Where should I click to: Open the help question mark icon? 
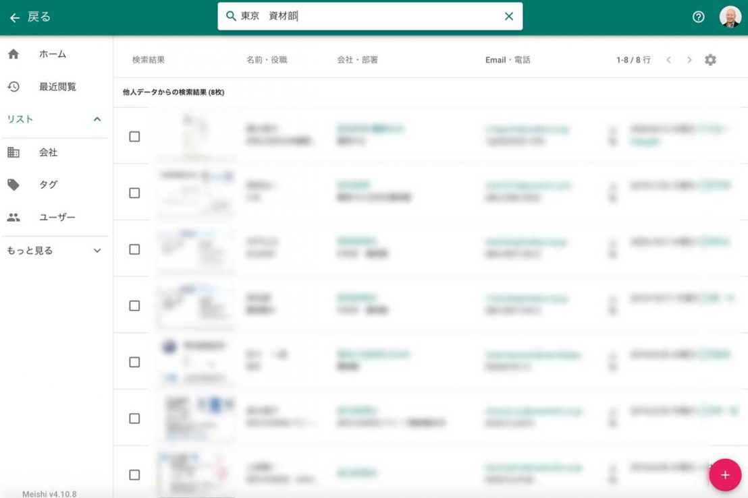pyautogui.click(x=699, y=17)
